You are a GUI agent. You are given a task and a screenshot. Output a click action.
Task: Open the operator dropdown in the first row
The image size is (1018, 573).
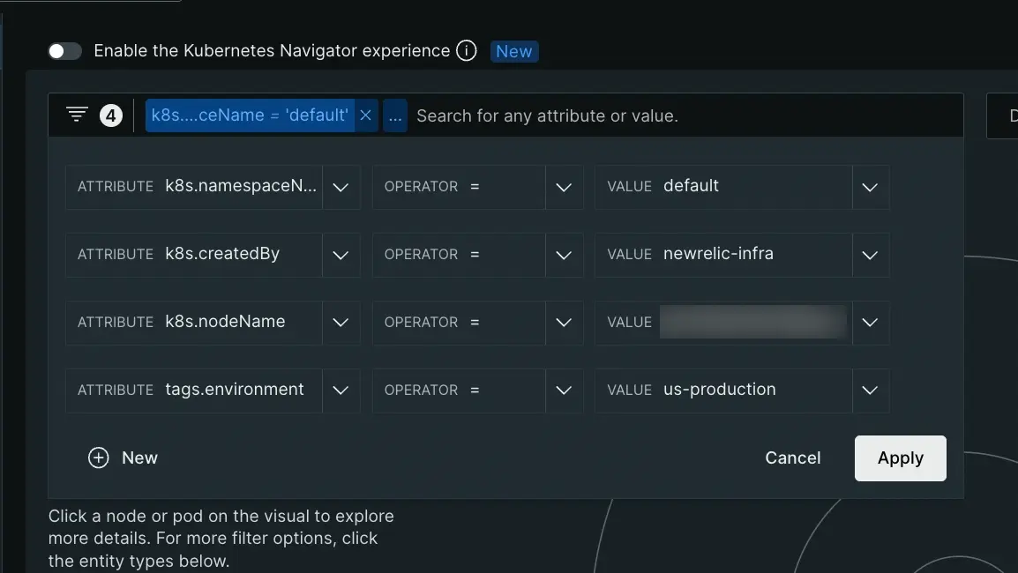[564, 187]
